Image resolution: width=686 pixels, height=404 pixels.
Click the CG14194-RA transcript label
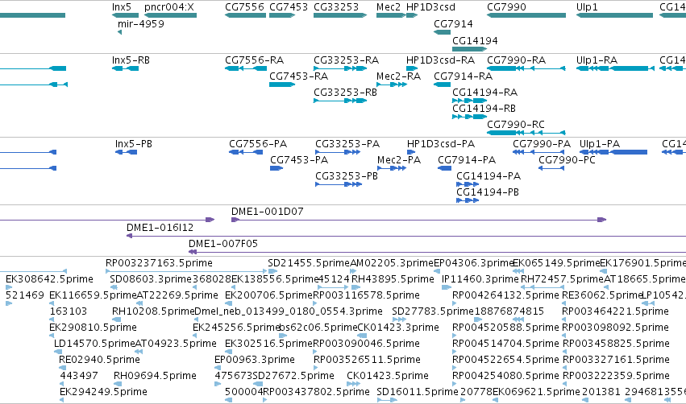(484, 93)
